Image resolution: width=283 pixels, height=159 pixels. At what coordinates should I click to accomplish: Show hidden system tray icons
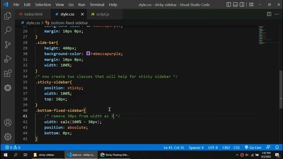237,155
